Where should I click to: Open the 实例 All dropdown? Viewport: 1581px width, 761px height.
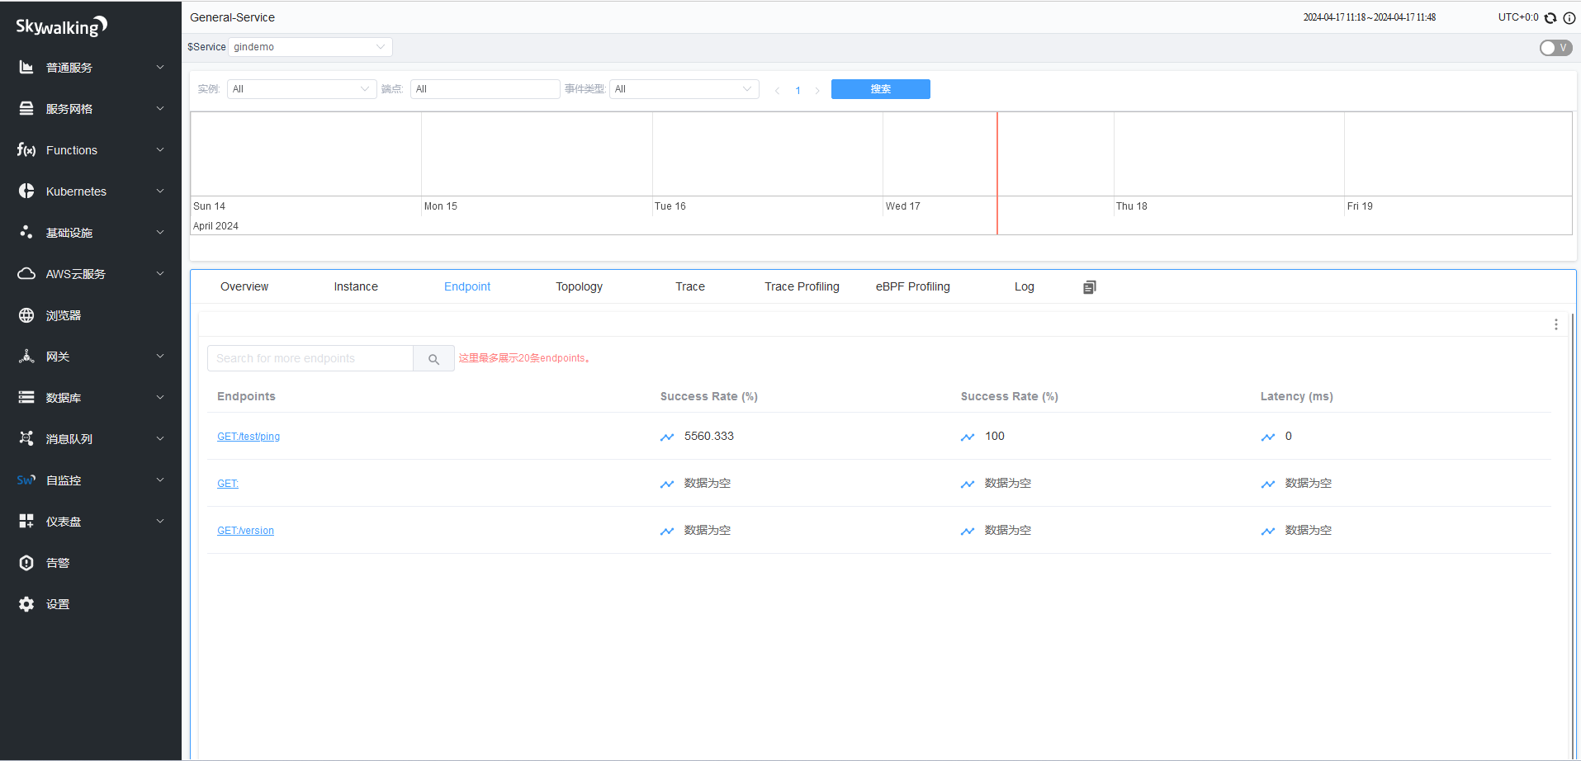[x=301, y=89]
